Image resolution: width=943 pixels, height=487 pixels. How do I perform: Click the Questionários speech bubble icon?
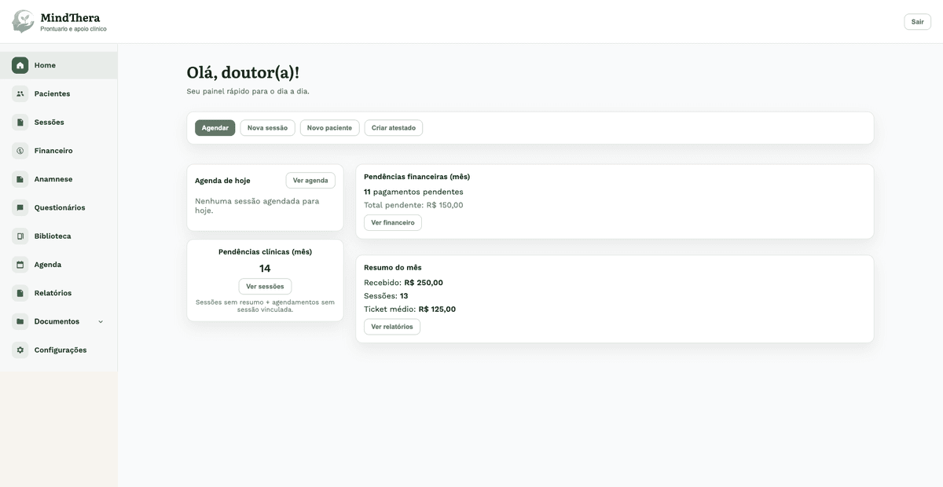coord(19,207)
